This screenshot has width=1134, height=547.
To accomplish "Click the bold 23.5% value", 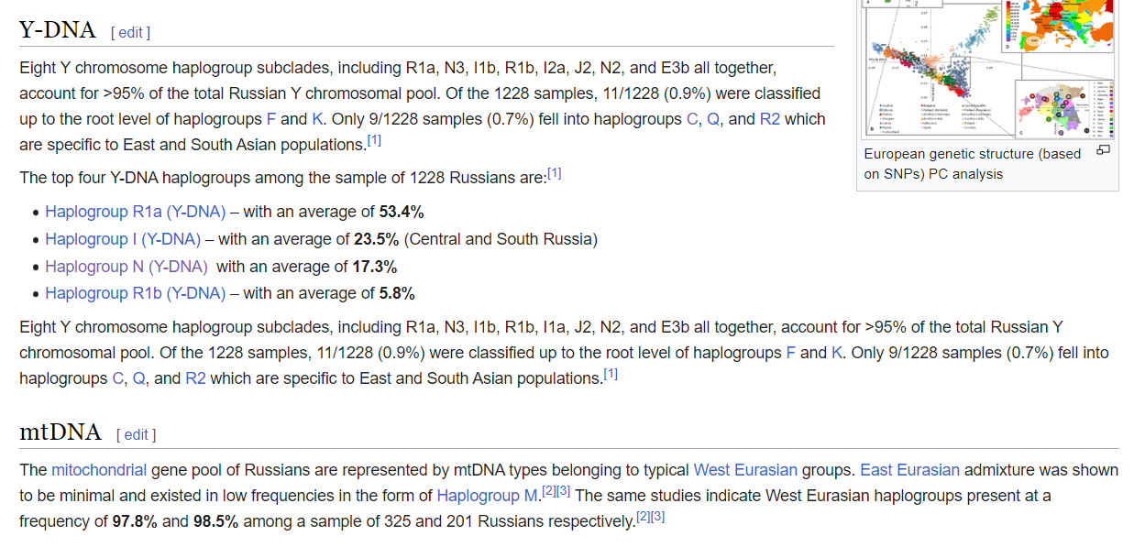I will click(376, 239).
